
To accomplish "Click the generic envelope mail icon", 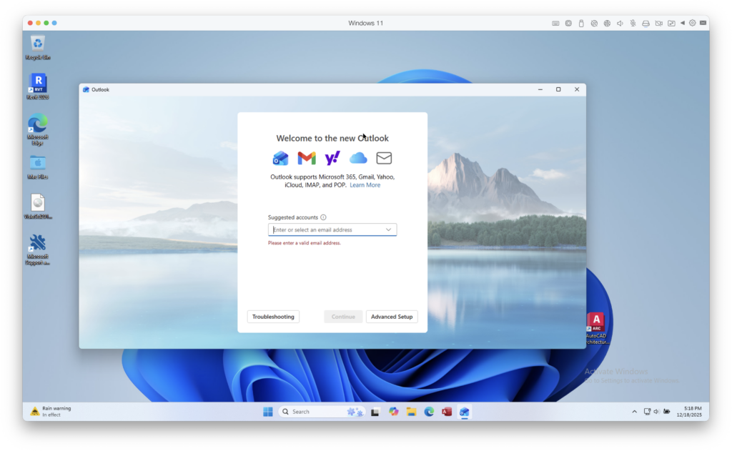I will click(384, 158).
